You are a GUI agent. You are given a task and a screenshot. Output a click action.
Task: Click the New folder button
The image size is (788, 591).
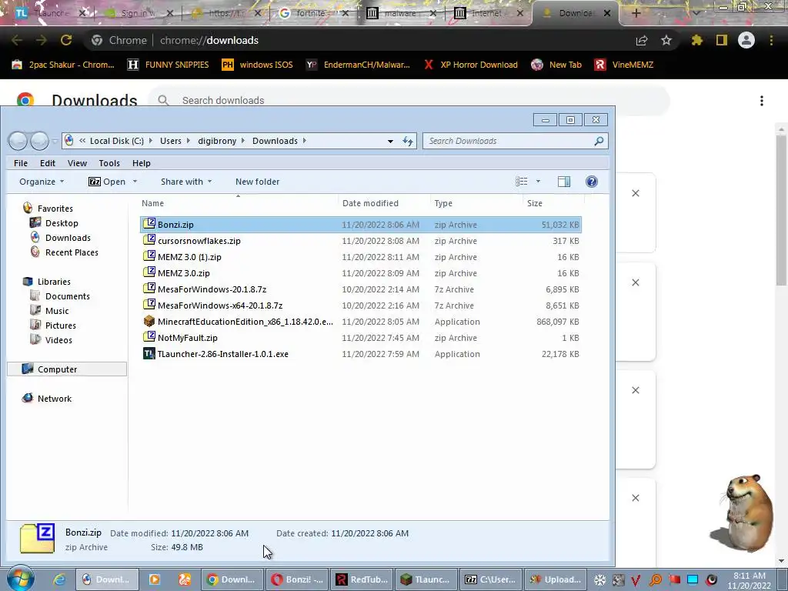(x=257, y=182)
